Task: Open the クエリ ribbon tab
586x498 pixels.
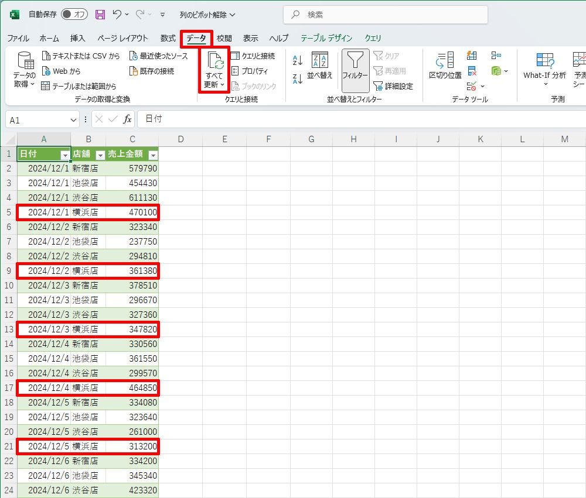Action: pos(373,38)
